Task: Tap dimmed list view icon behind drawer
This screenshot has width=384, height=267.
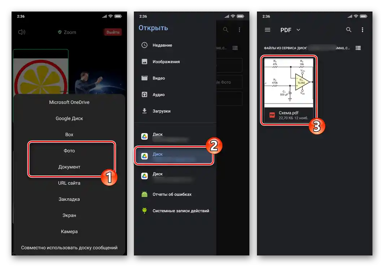Action: [235, 48]
